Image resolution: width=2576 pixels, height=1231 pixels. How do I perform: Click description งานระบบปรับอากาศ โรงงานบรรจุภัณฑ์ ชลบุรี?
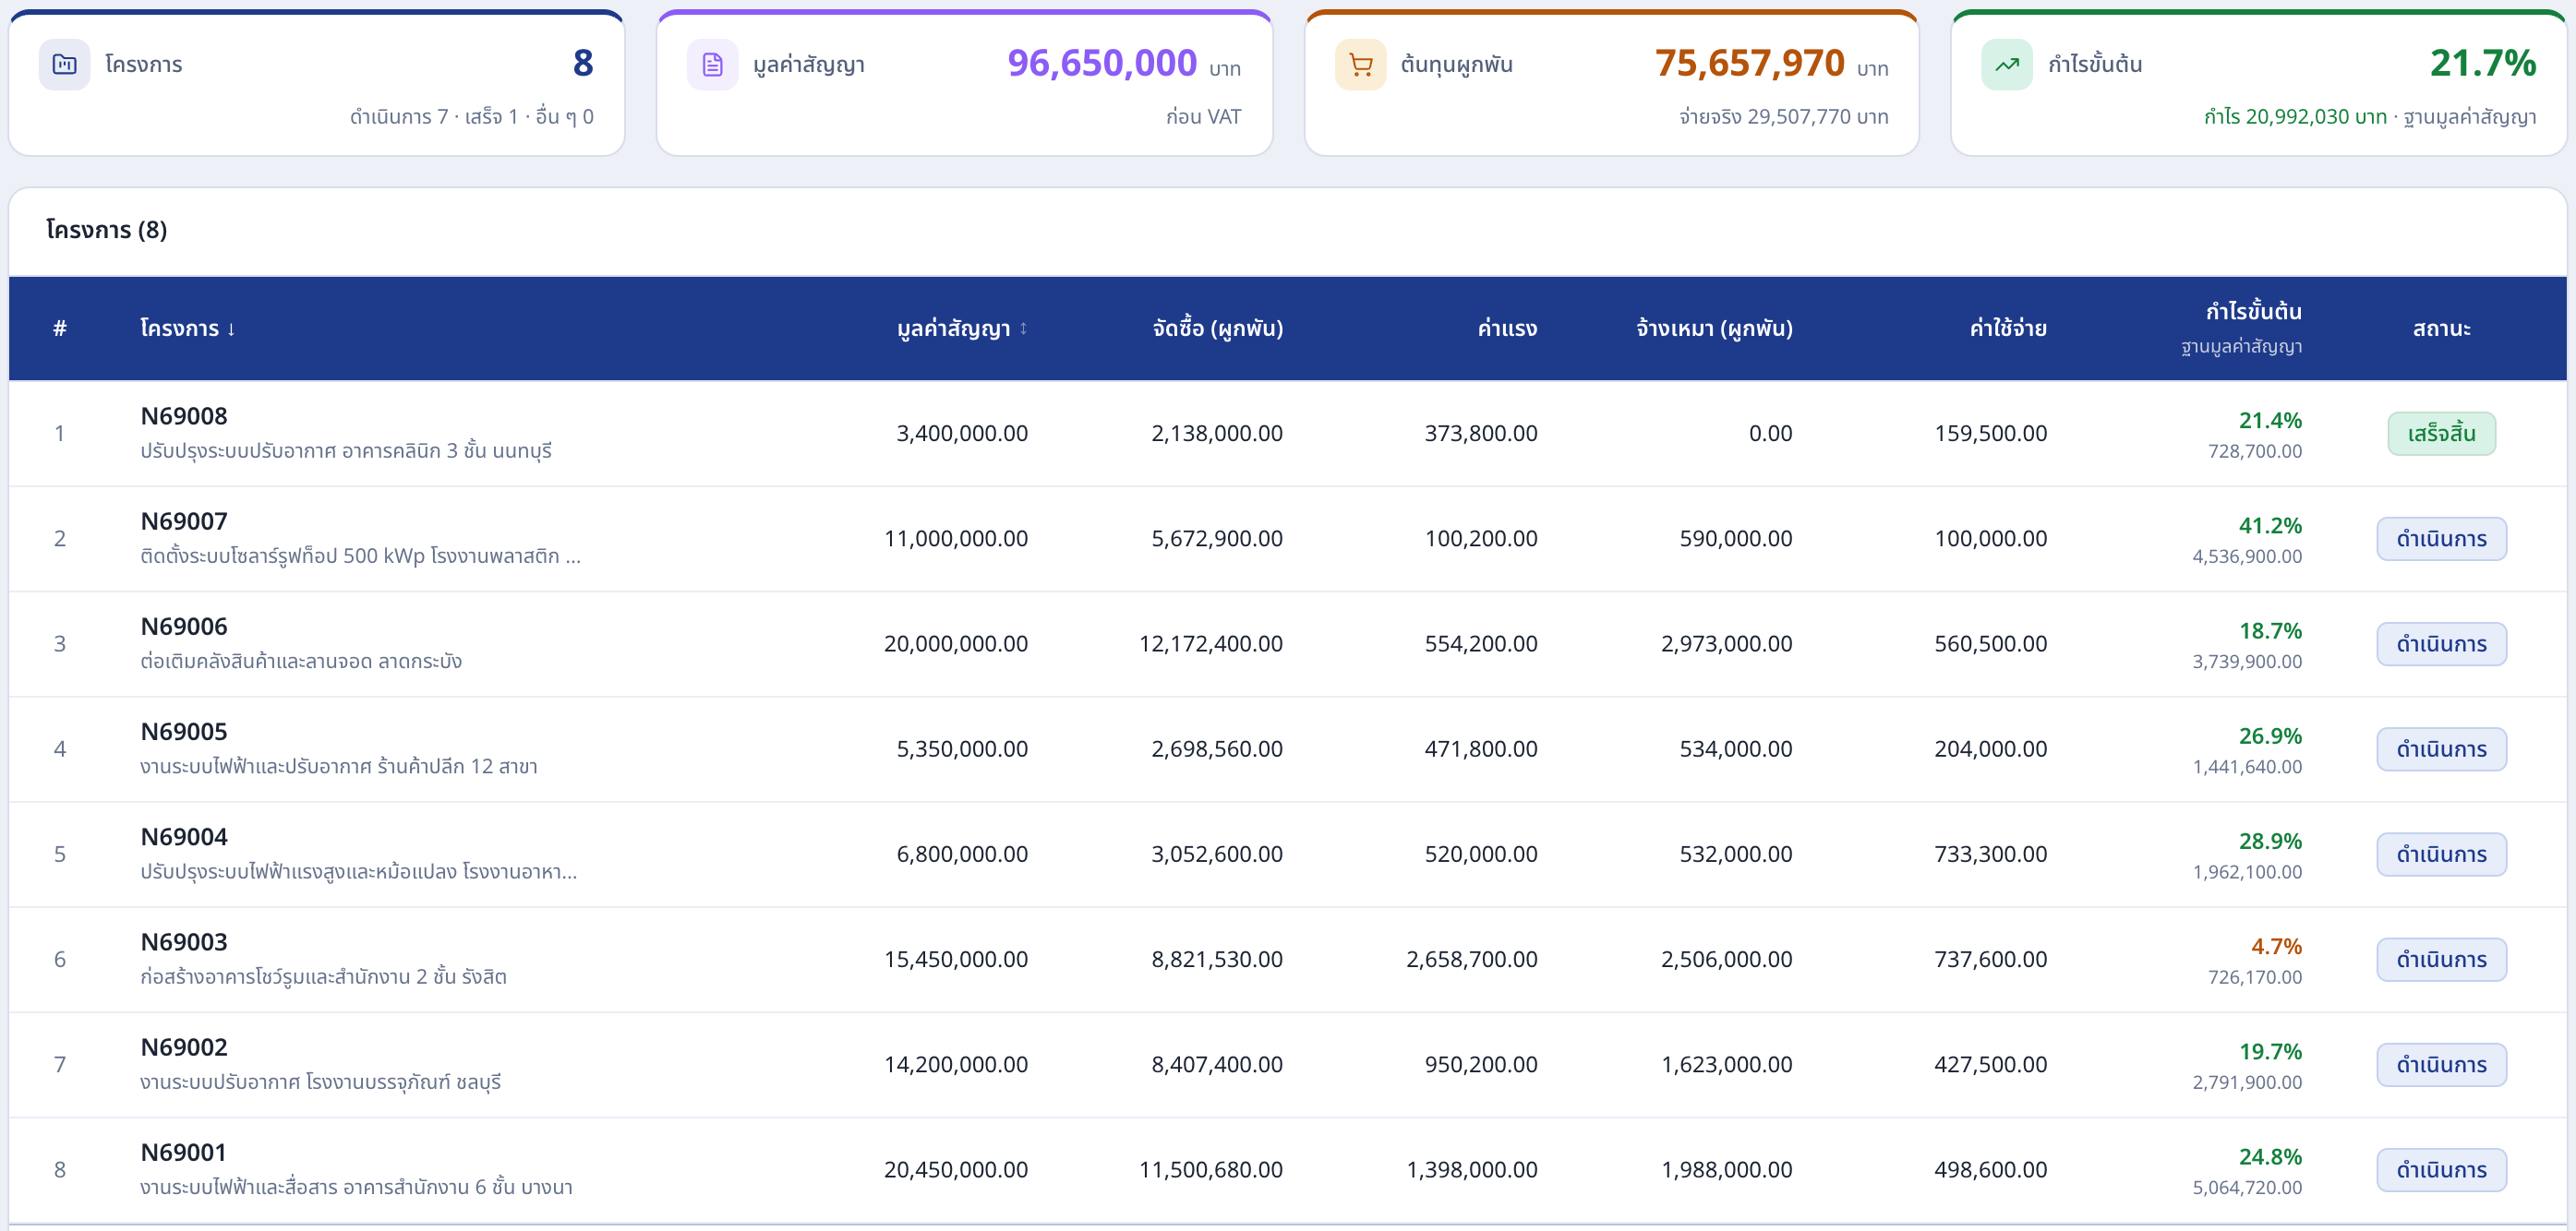pos(321,1082)
